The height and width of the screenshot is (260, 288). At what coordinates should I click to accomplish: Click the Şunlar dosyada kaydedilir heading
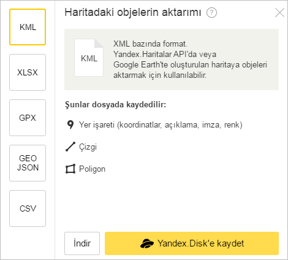pyautogui.click(x=116, y=105)
